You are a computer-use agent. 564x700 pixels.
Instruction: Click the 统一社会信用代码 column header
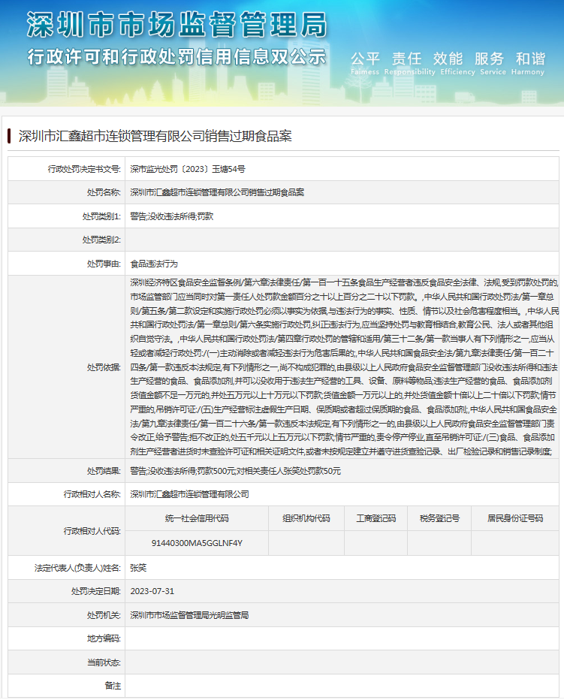197,518
